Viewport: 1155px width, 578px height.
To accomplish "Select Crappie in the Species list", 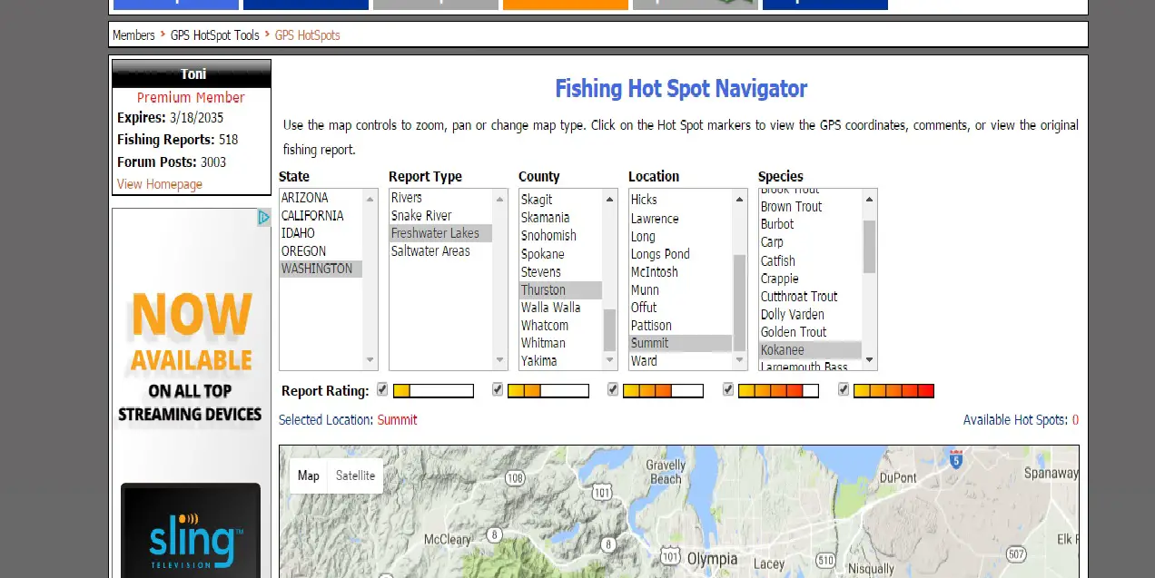I will click(779, 279).
